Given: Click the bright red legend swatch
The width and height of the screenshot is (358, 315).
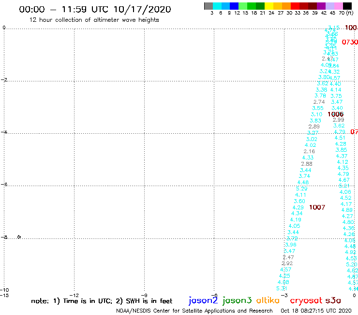Looking at the screenshot, I should (295, 6).
